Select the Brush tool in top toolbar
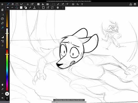Viewport: 138px width, 103px height. pyautogui.click(x=8, y=4)
